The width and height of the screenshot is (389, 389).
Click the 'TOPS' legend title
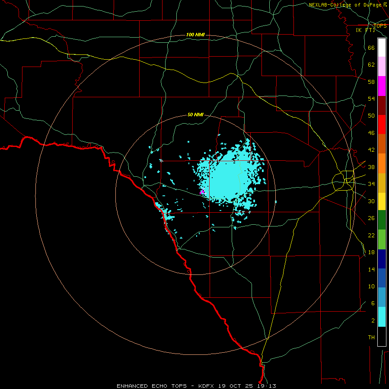tap(380, 26)
